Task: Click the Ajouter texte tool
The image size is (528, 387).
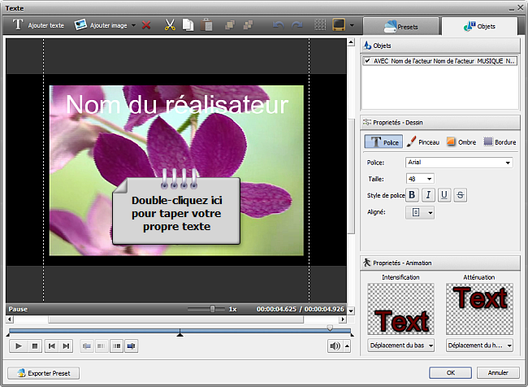Action: [38, 25]
